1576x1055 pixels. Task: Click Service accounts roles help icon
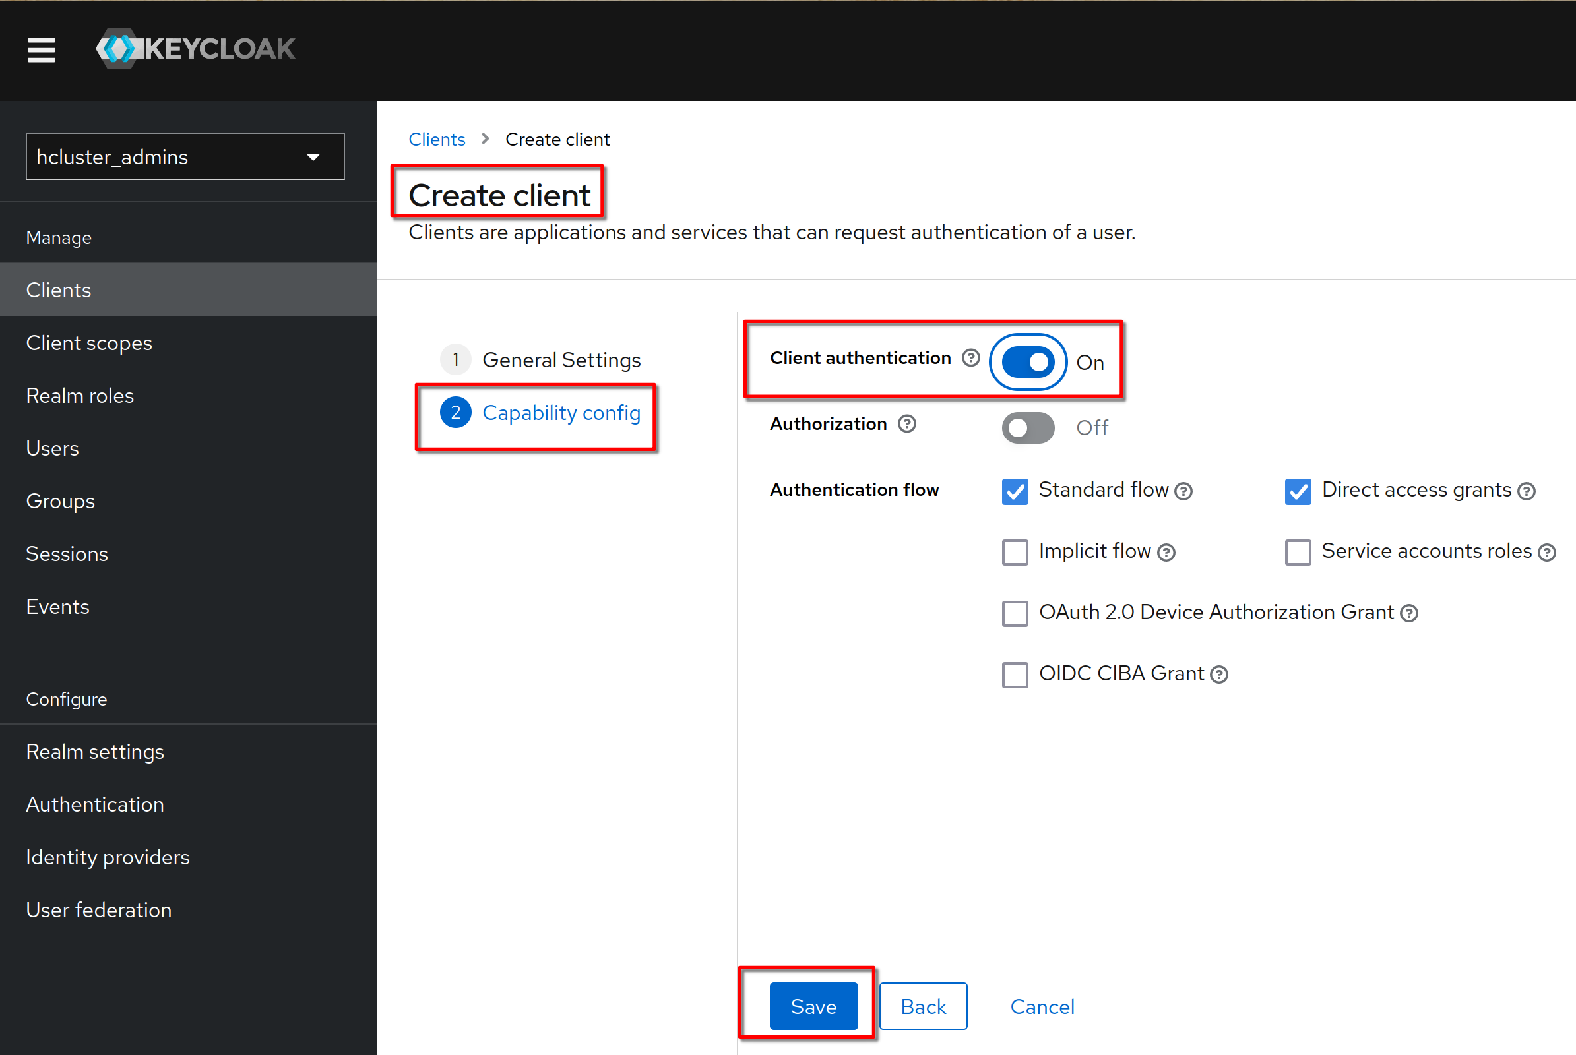[x=1547, y=553]
